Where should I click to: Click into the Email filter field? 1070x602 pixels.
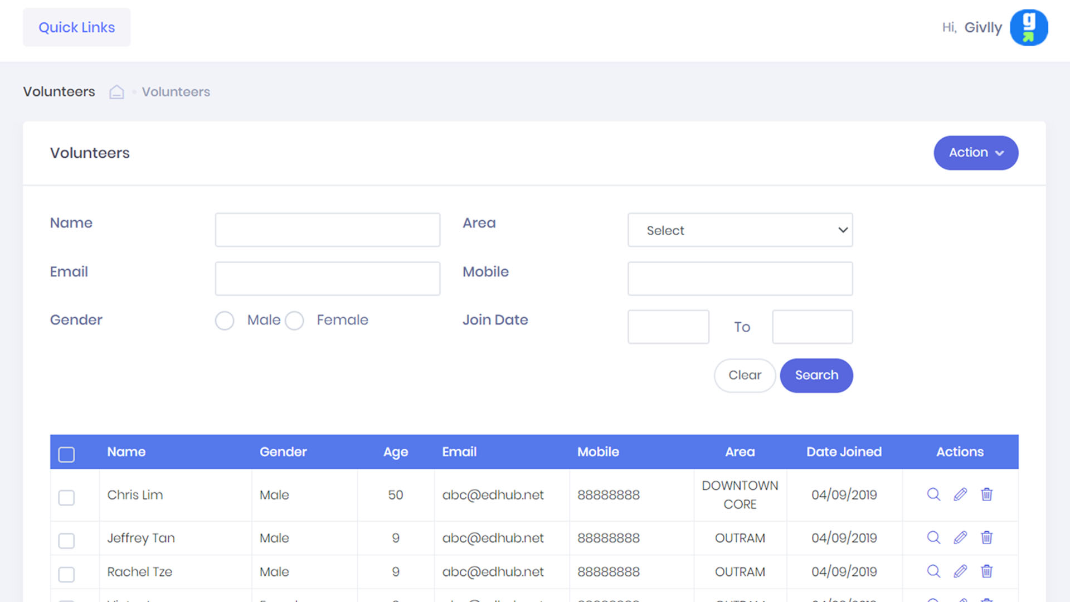point(328,279)
